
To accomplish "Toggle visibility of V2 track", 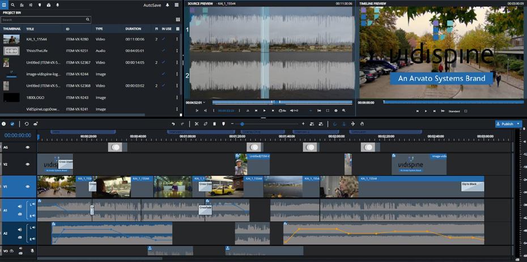I will click(27, 164).
